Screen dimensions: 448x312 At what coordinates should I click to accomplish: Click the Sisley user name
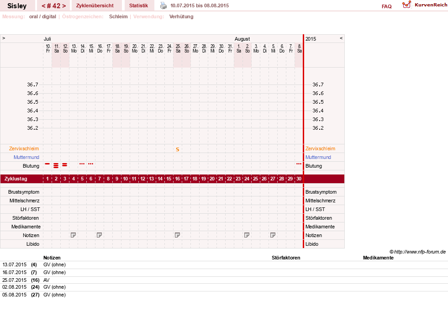(x=17, y=6)
